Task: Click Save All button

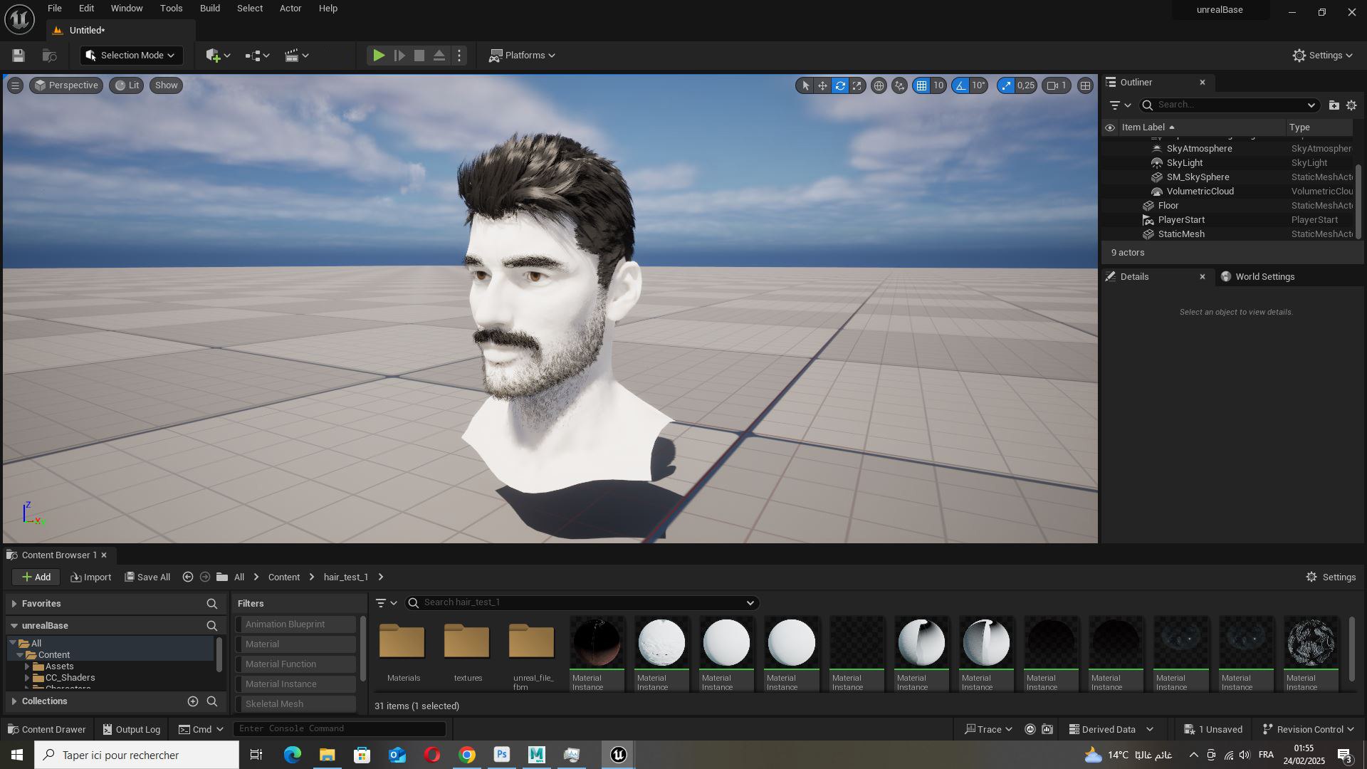Action: [x=147, y=577]
